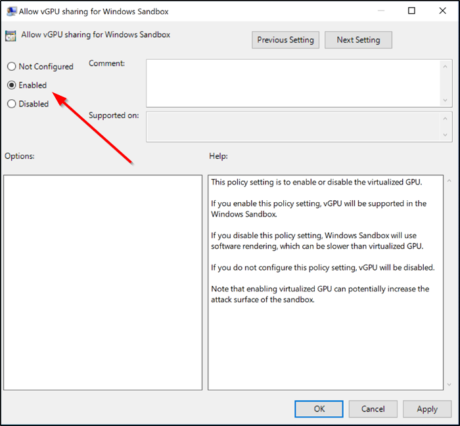Click the empty Options pane
Image resolution: width=460 pixels, height=426 pixels.
click(103, 282)
